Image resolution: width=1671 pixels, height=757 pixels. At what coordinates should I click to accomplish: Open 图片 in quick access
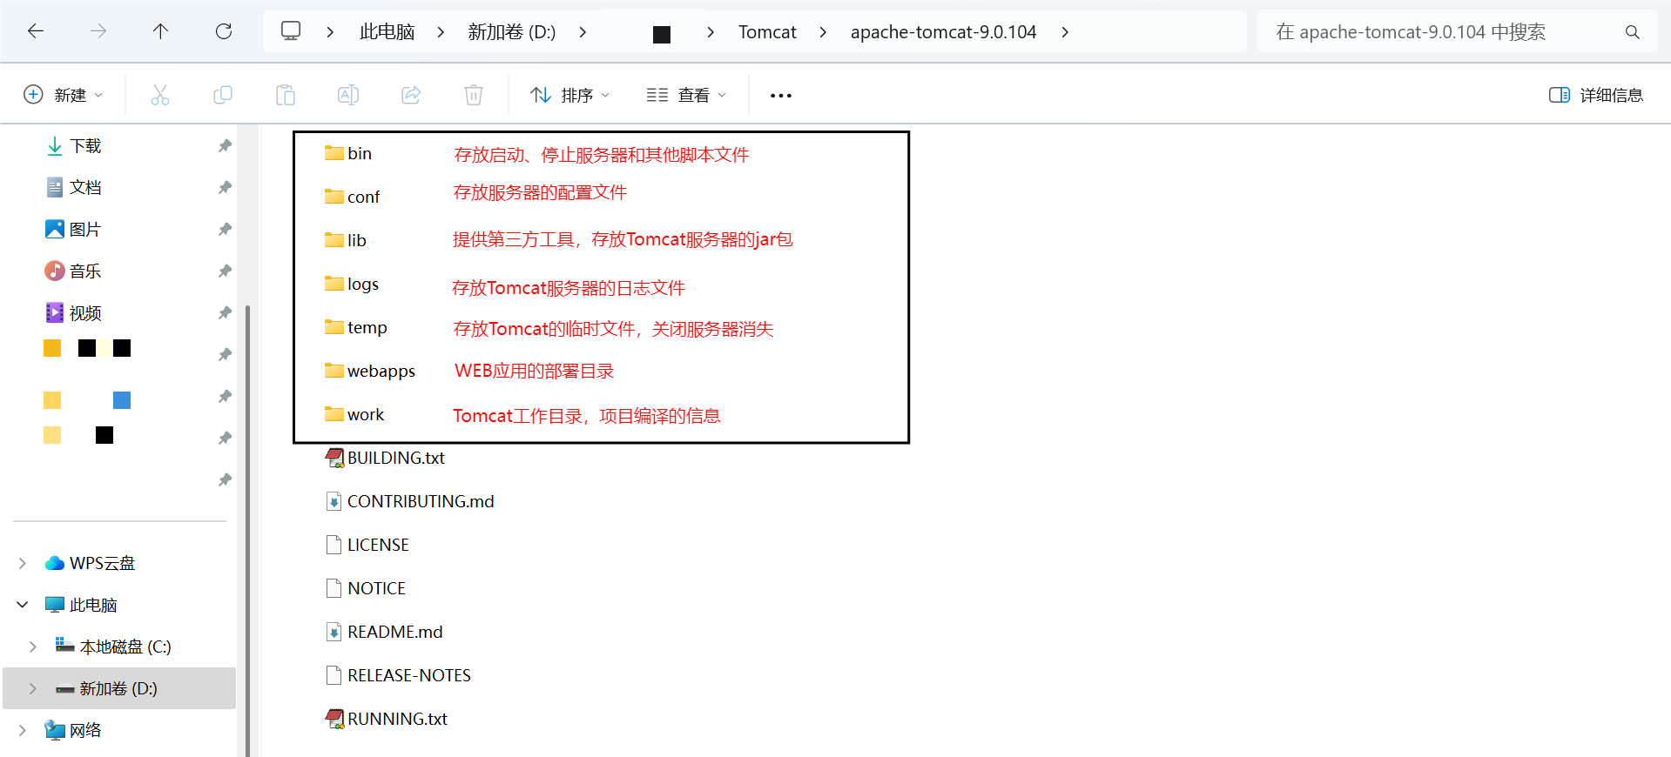[74, 230]
